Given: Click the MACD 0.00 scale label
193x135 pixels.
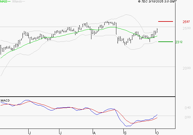Looking at the screenshot, I should [187, 117].
